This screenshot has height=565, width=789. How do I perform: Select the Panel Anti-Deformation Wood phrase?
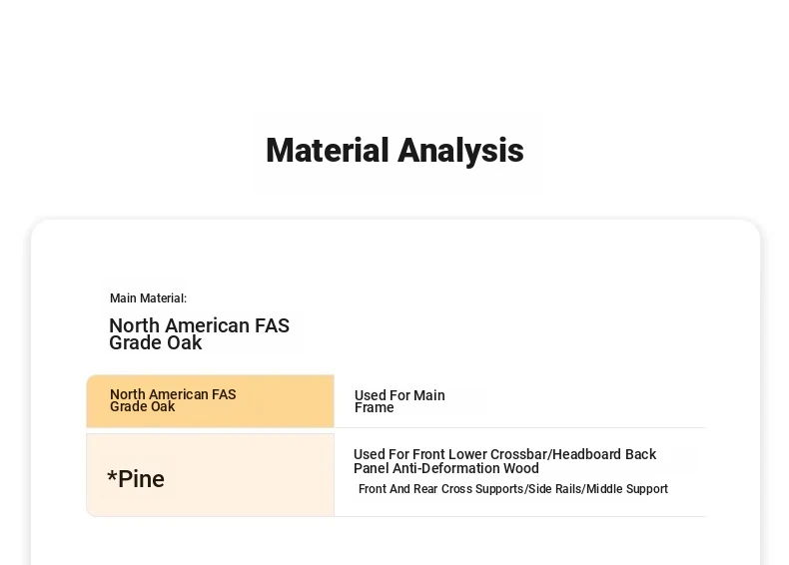pos(446,468)
